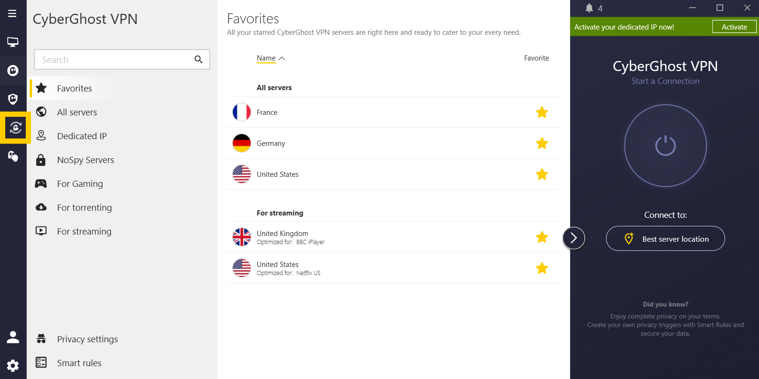Click the All servers United States flag
This screenshot has width=759, height=379.
(242, 174)
